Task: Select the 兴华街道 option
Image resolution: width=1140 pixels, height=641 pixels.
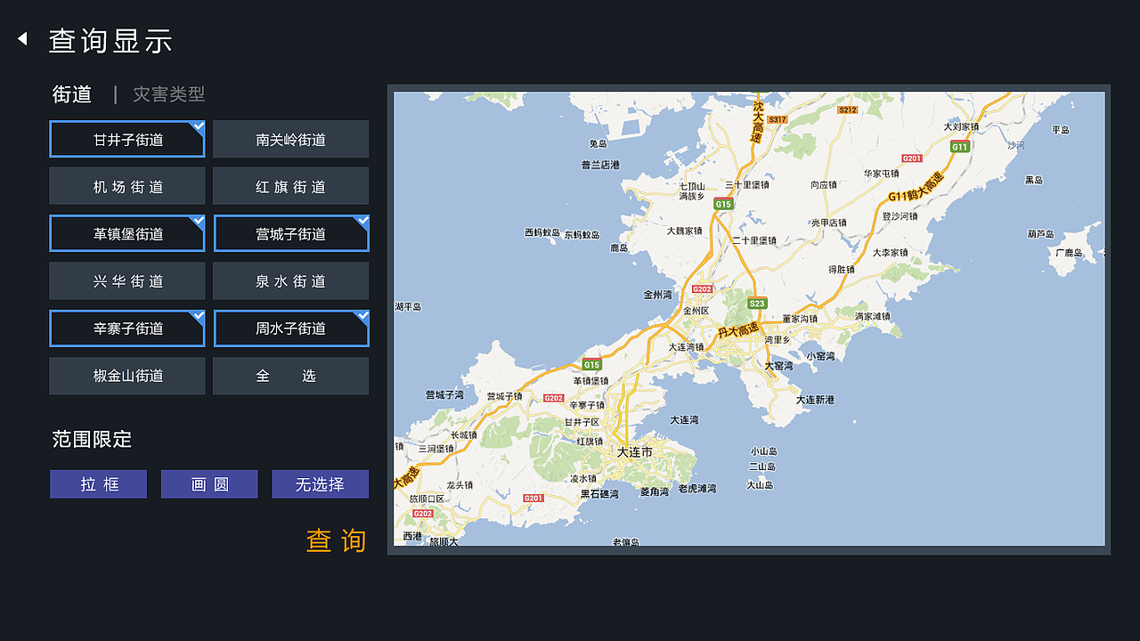Action: coord(127,281)
